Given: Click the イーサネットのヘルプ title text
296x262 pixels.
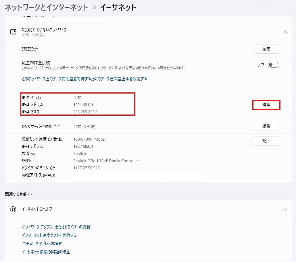Looking at the screenshot, I should (37, 209).
